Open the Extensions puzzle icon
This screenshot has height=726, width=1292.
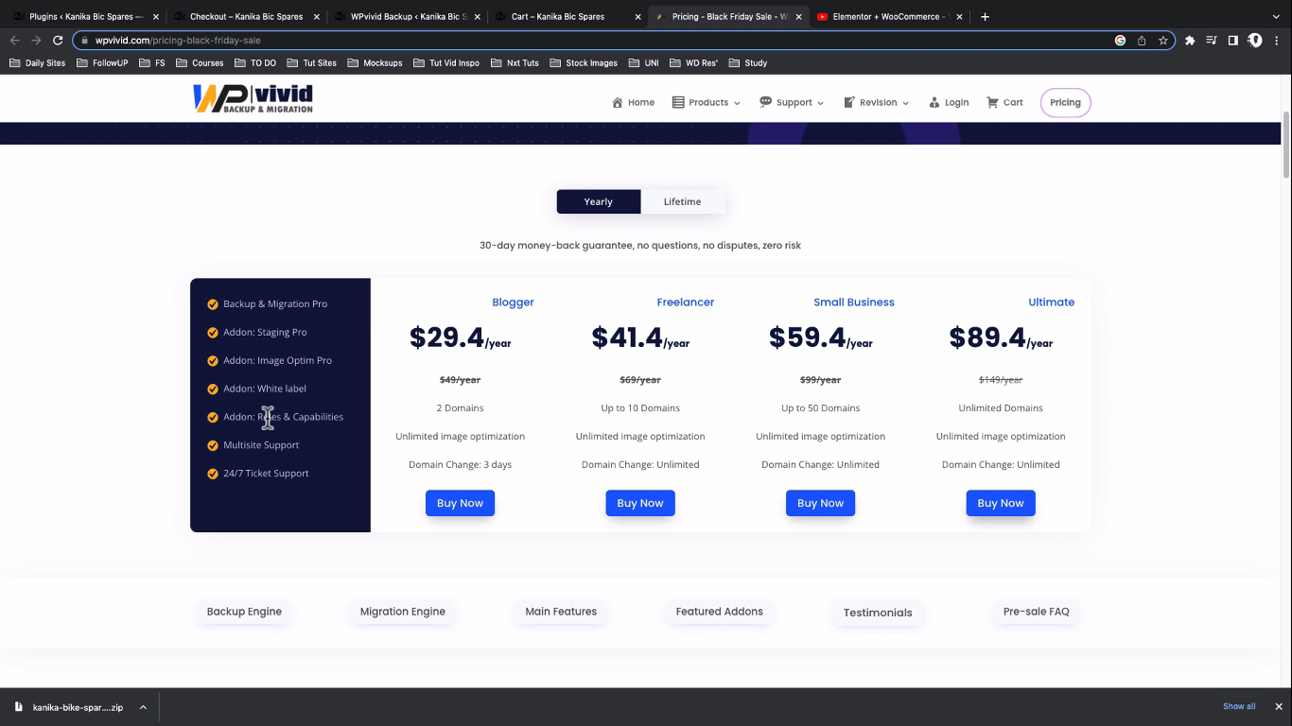1190,41
